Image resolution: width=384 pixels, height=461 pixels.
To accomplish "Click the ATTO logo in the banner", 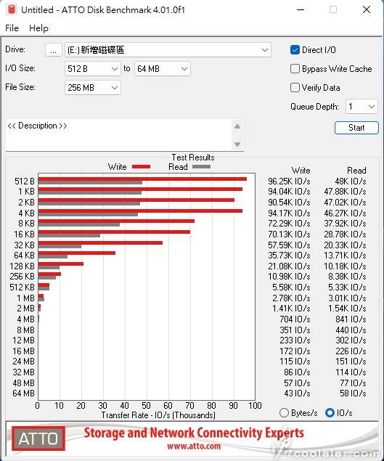I will 38,438.
